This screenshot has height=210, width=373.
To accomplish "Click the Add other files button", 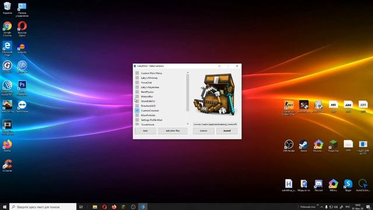I will tap(173, 131).
